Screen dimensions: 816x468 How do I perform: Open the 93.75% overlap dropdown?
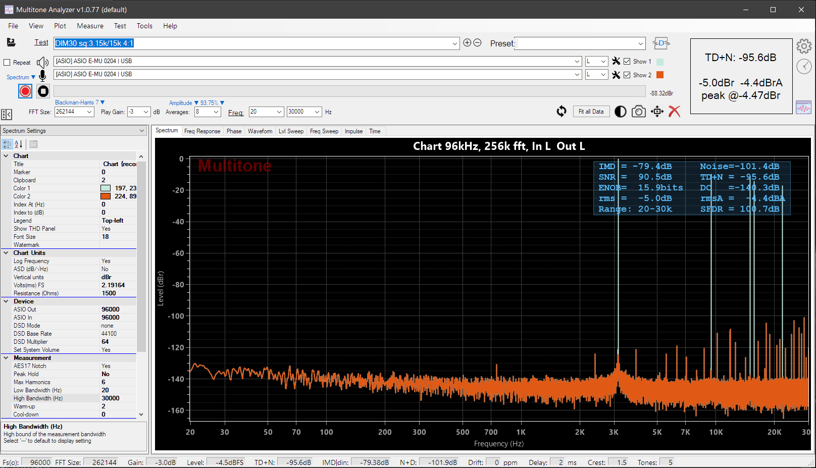(x=212, y=103)
